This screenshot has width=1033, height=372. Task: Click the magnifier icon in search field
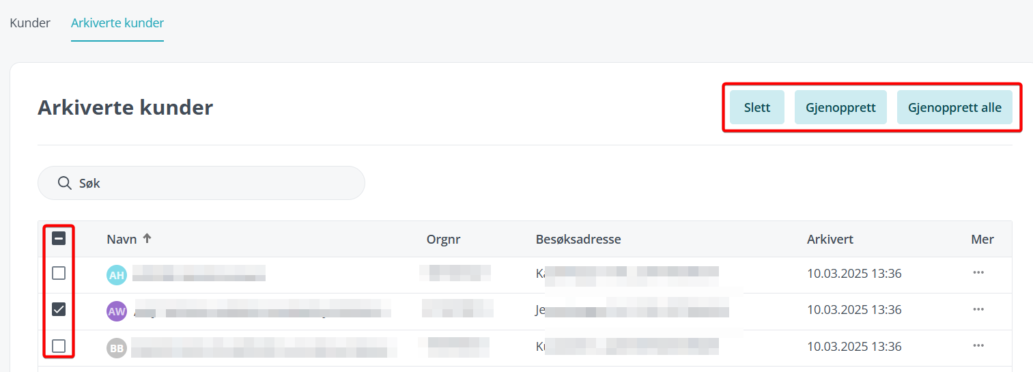point(65,183)
